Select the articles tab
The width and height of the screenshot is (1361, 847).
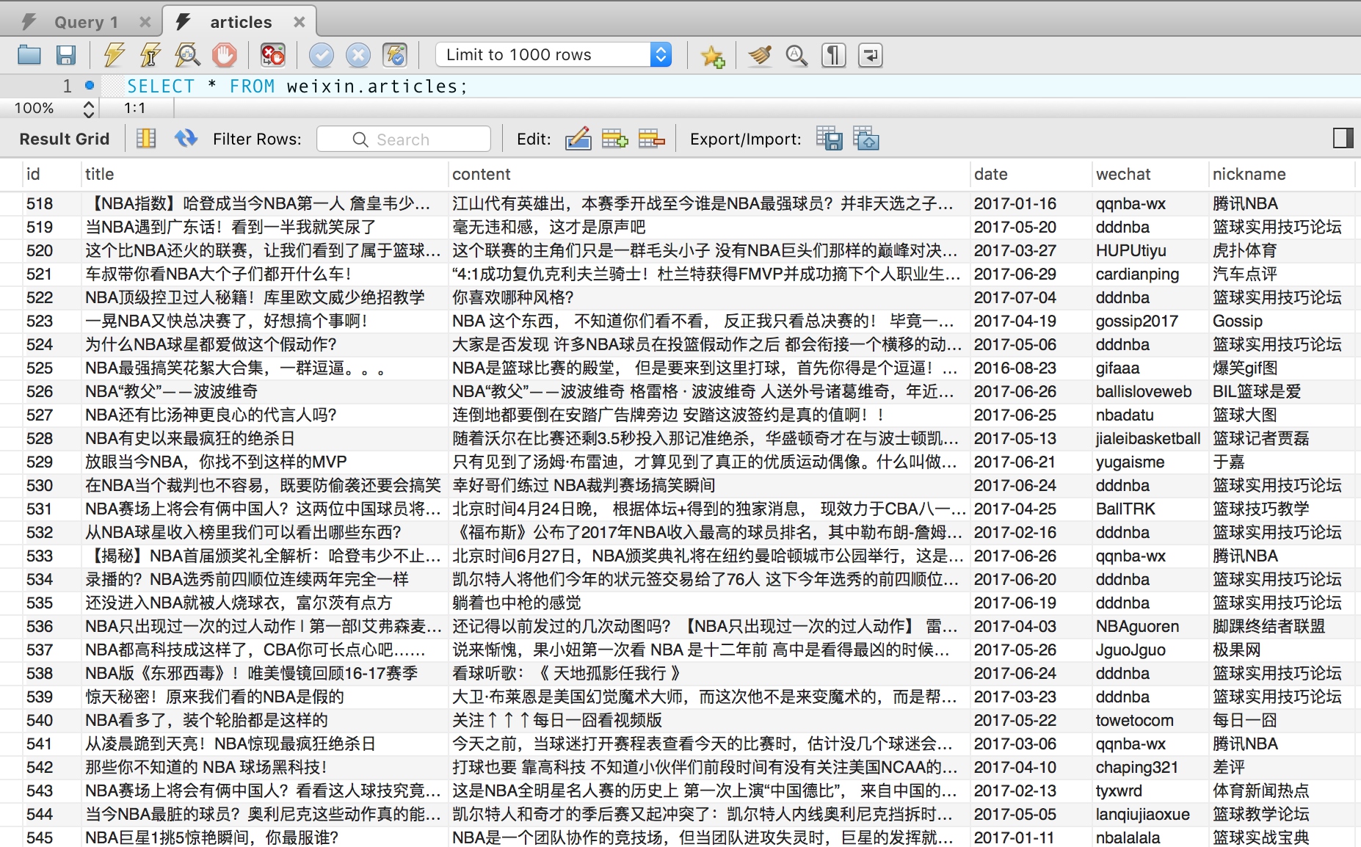(x=241, y=22)
